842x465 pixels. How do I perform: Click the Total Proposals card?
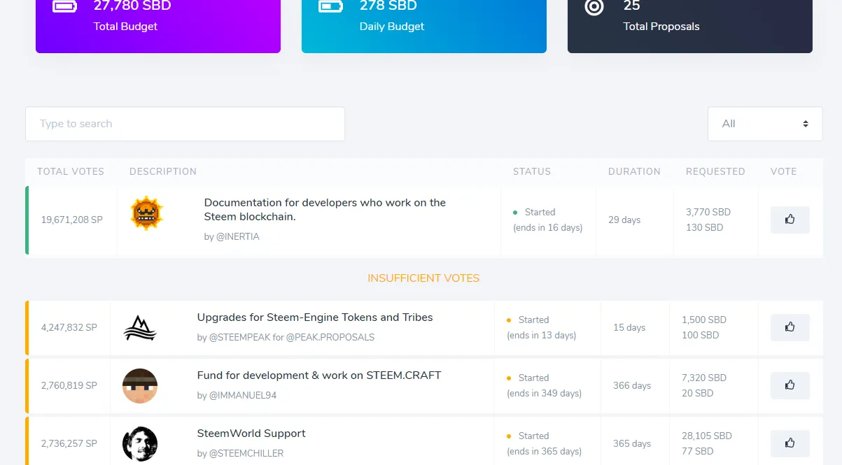click(x=690, y=26)
